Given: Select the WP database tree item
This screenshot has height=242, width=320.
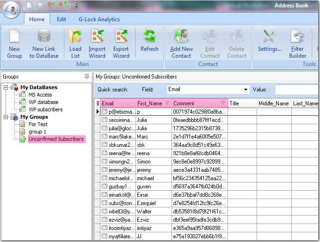Looking at the screenshot, I should pos(43,102).
